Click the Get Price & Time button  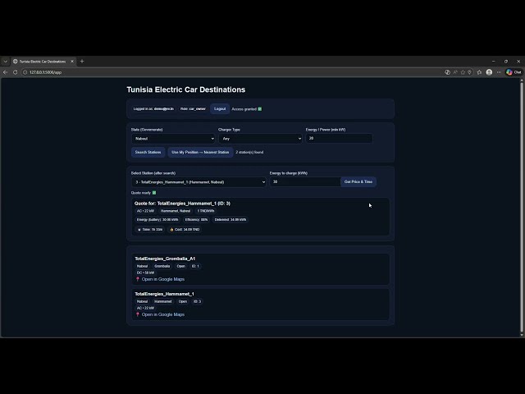pyautogui.click(x=358, y=181)
